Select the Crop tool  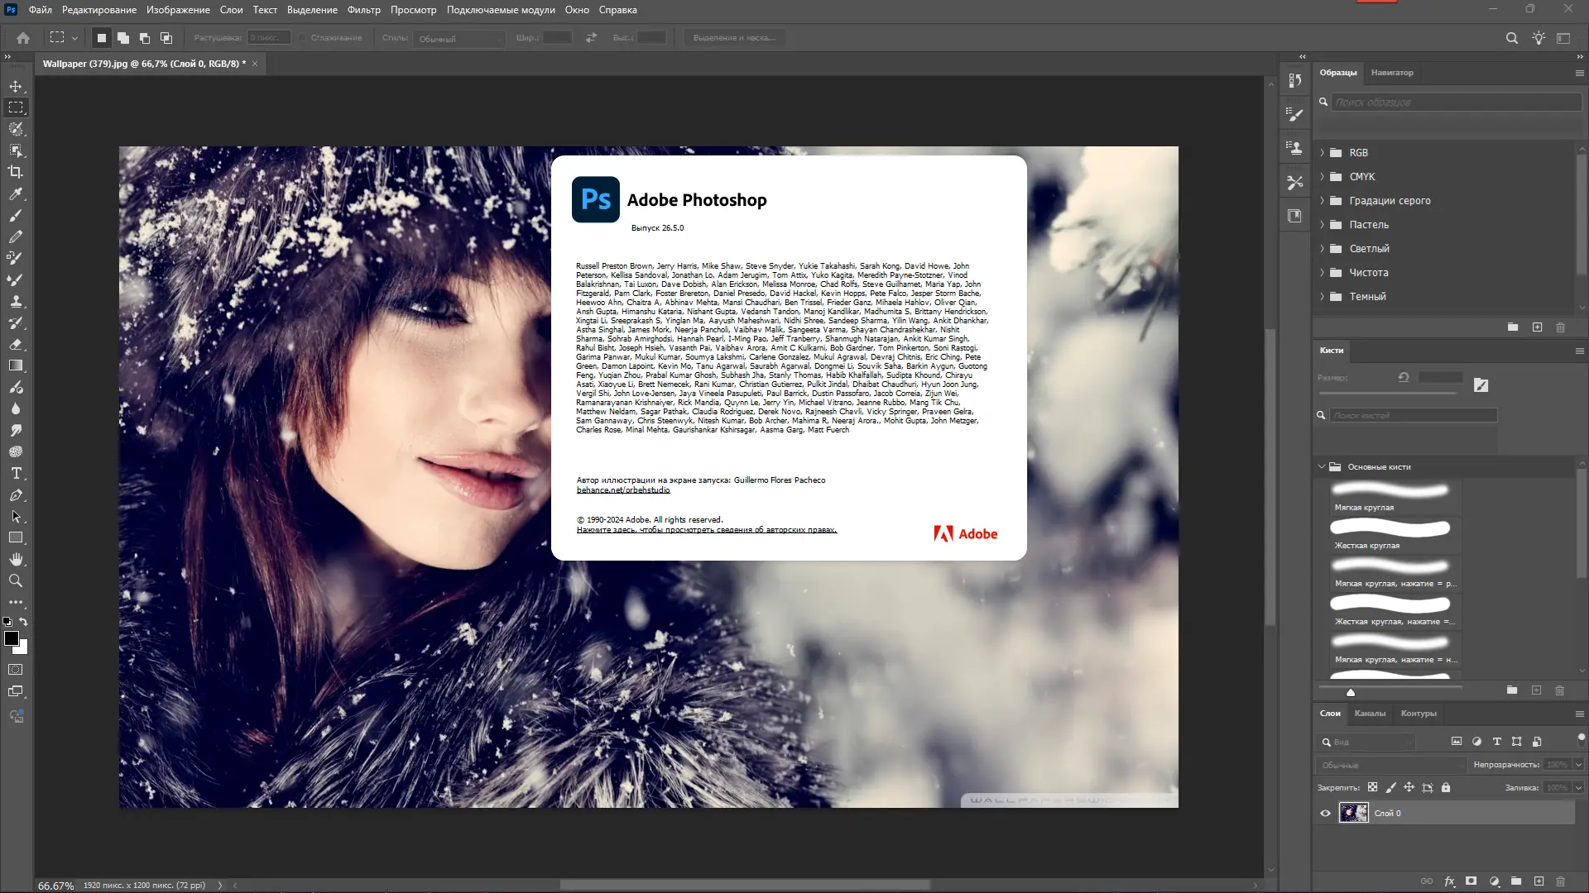click(x=16, y=172)
